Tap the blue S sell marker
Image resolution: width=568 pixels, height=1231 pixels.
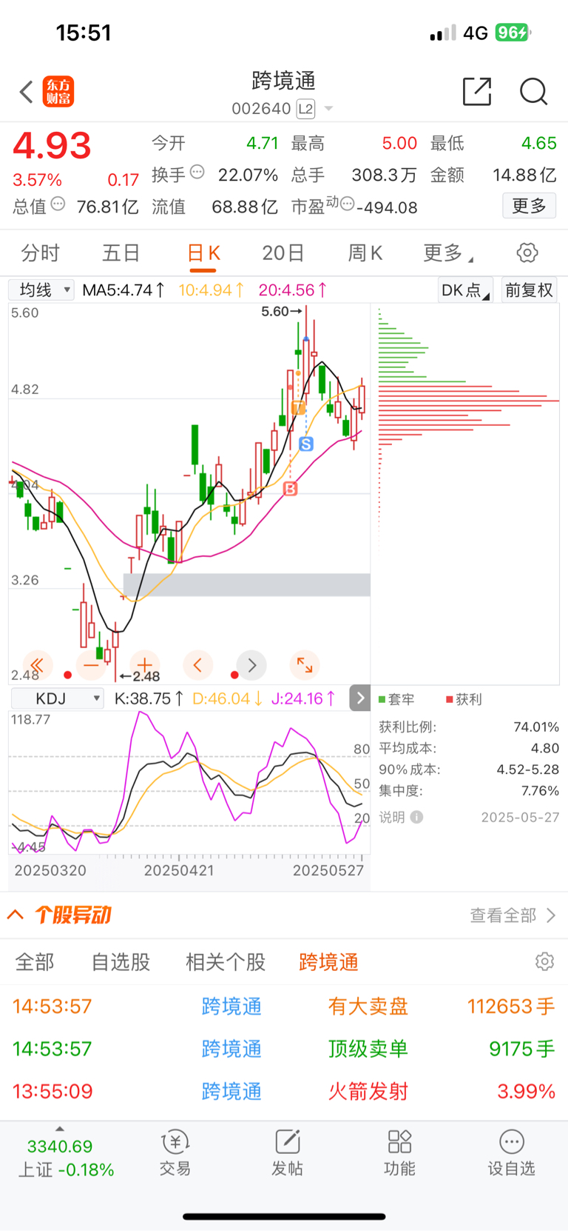pos(306,444)
